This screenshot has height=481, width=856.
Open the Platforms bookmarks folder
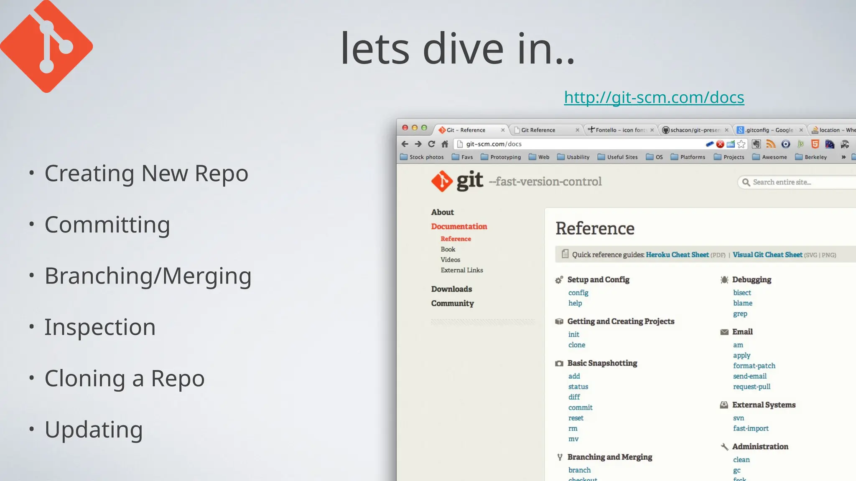[688, 157]
